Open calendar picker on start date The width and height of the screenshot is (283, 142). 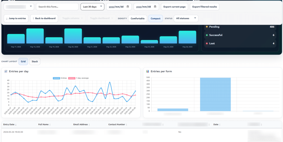[128, 7]
